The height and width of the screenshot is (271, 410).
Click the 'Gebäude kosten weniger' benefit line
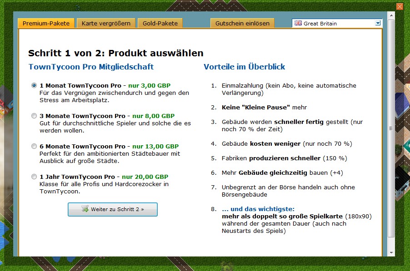point(287,143)
